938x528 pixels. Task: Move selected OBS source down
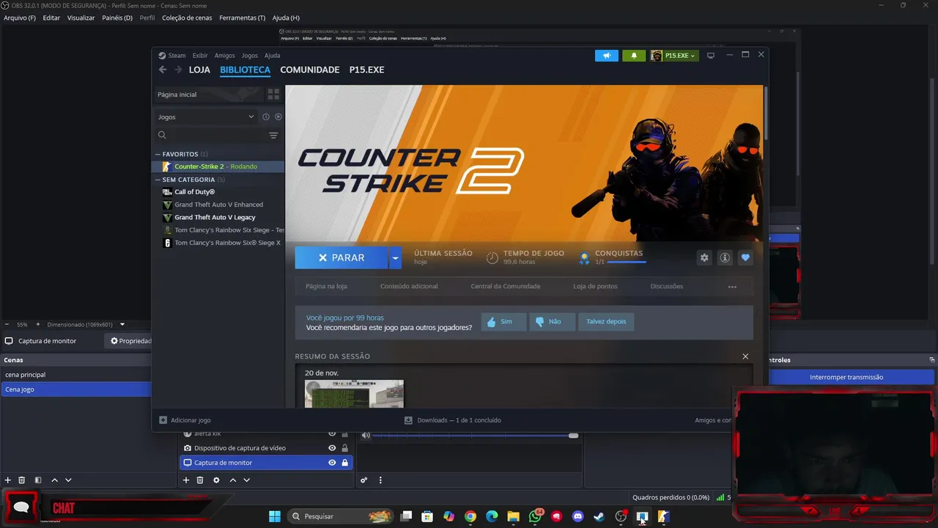coord(247,480)
